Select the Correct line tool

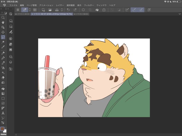pyautogui.click(x=3, y=123)
